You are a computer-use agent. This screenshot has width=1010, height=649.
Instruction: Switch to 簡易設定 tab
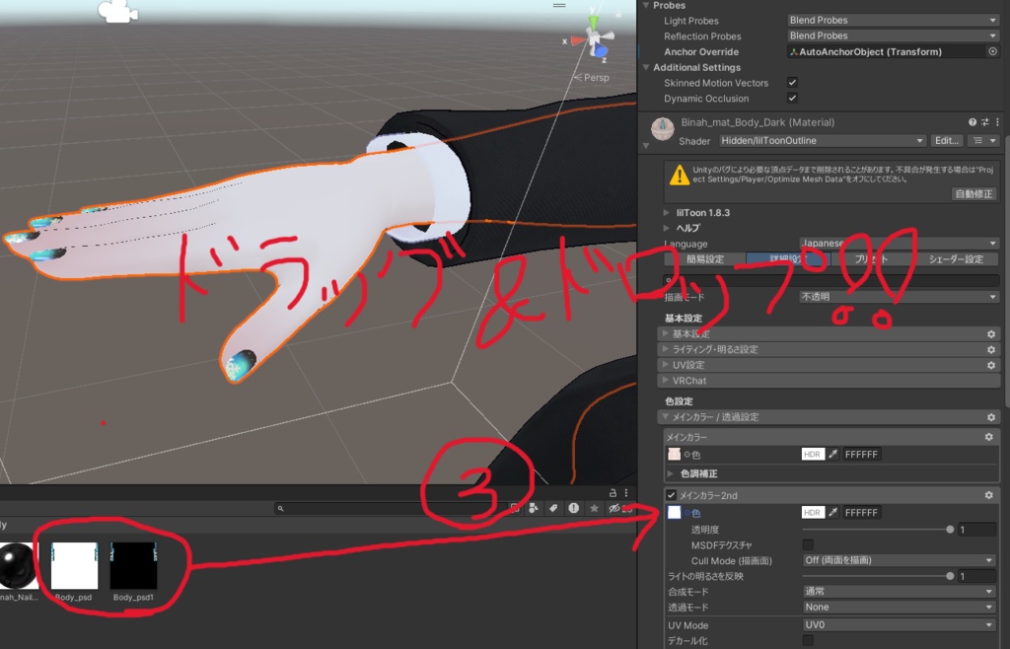tap(704, 258)
